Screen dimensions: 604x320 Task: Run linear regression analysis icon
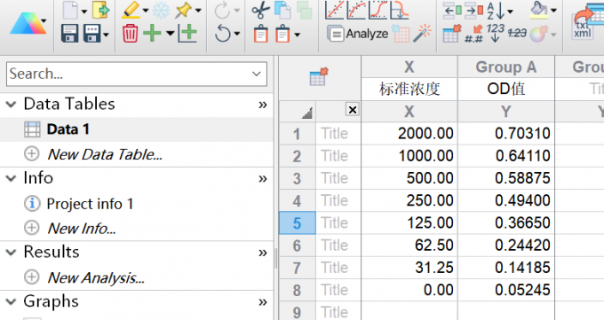click(x=334, y=10)
